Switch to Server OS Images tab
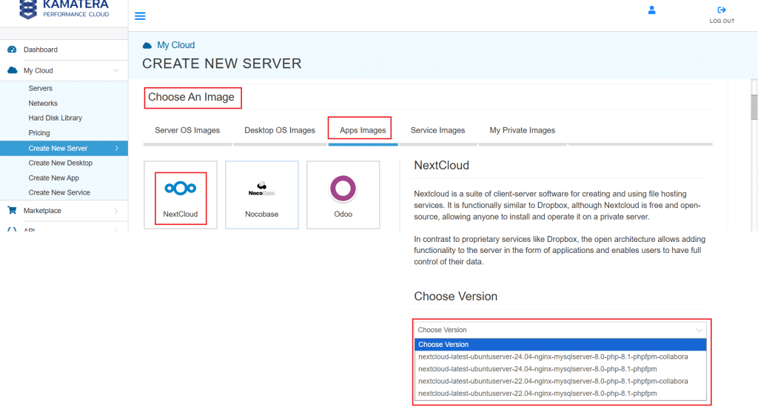Screen dimensions: 758x412 point(187,130)
